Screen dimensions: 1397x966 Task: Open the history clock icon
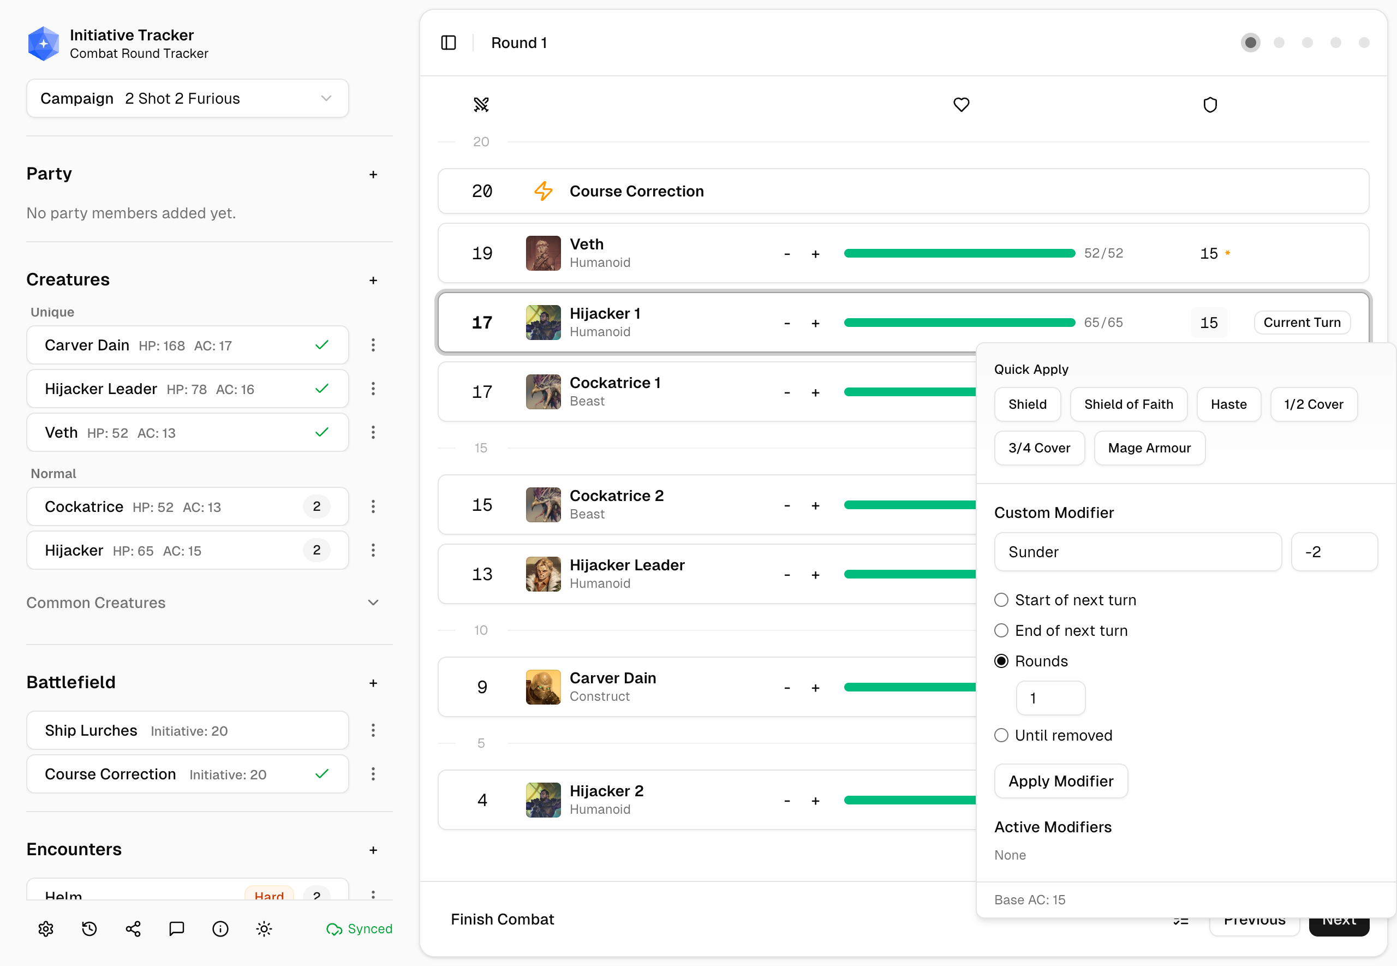coord(89,928)
